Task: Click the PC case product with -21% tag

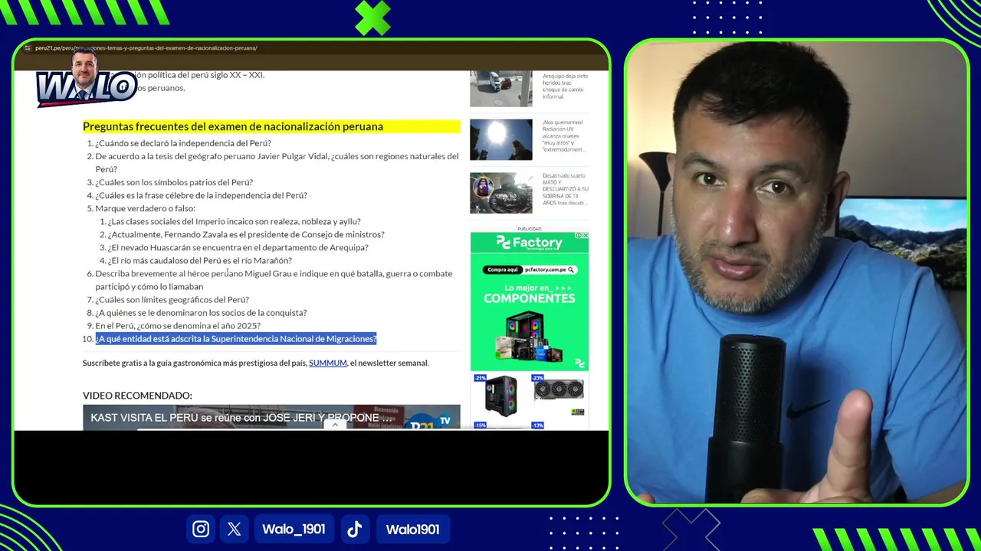Action: [x=500, y=396]
